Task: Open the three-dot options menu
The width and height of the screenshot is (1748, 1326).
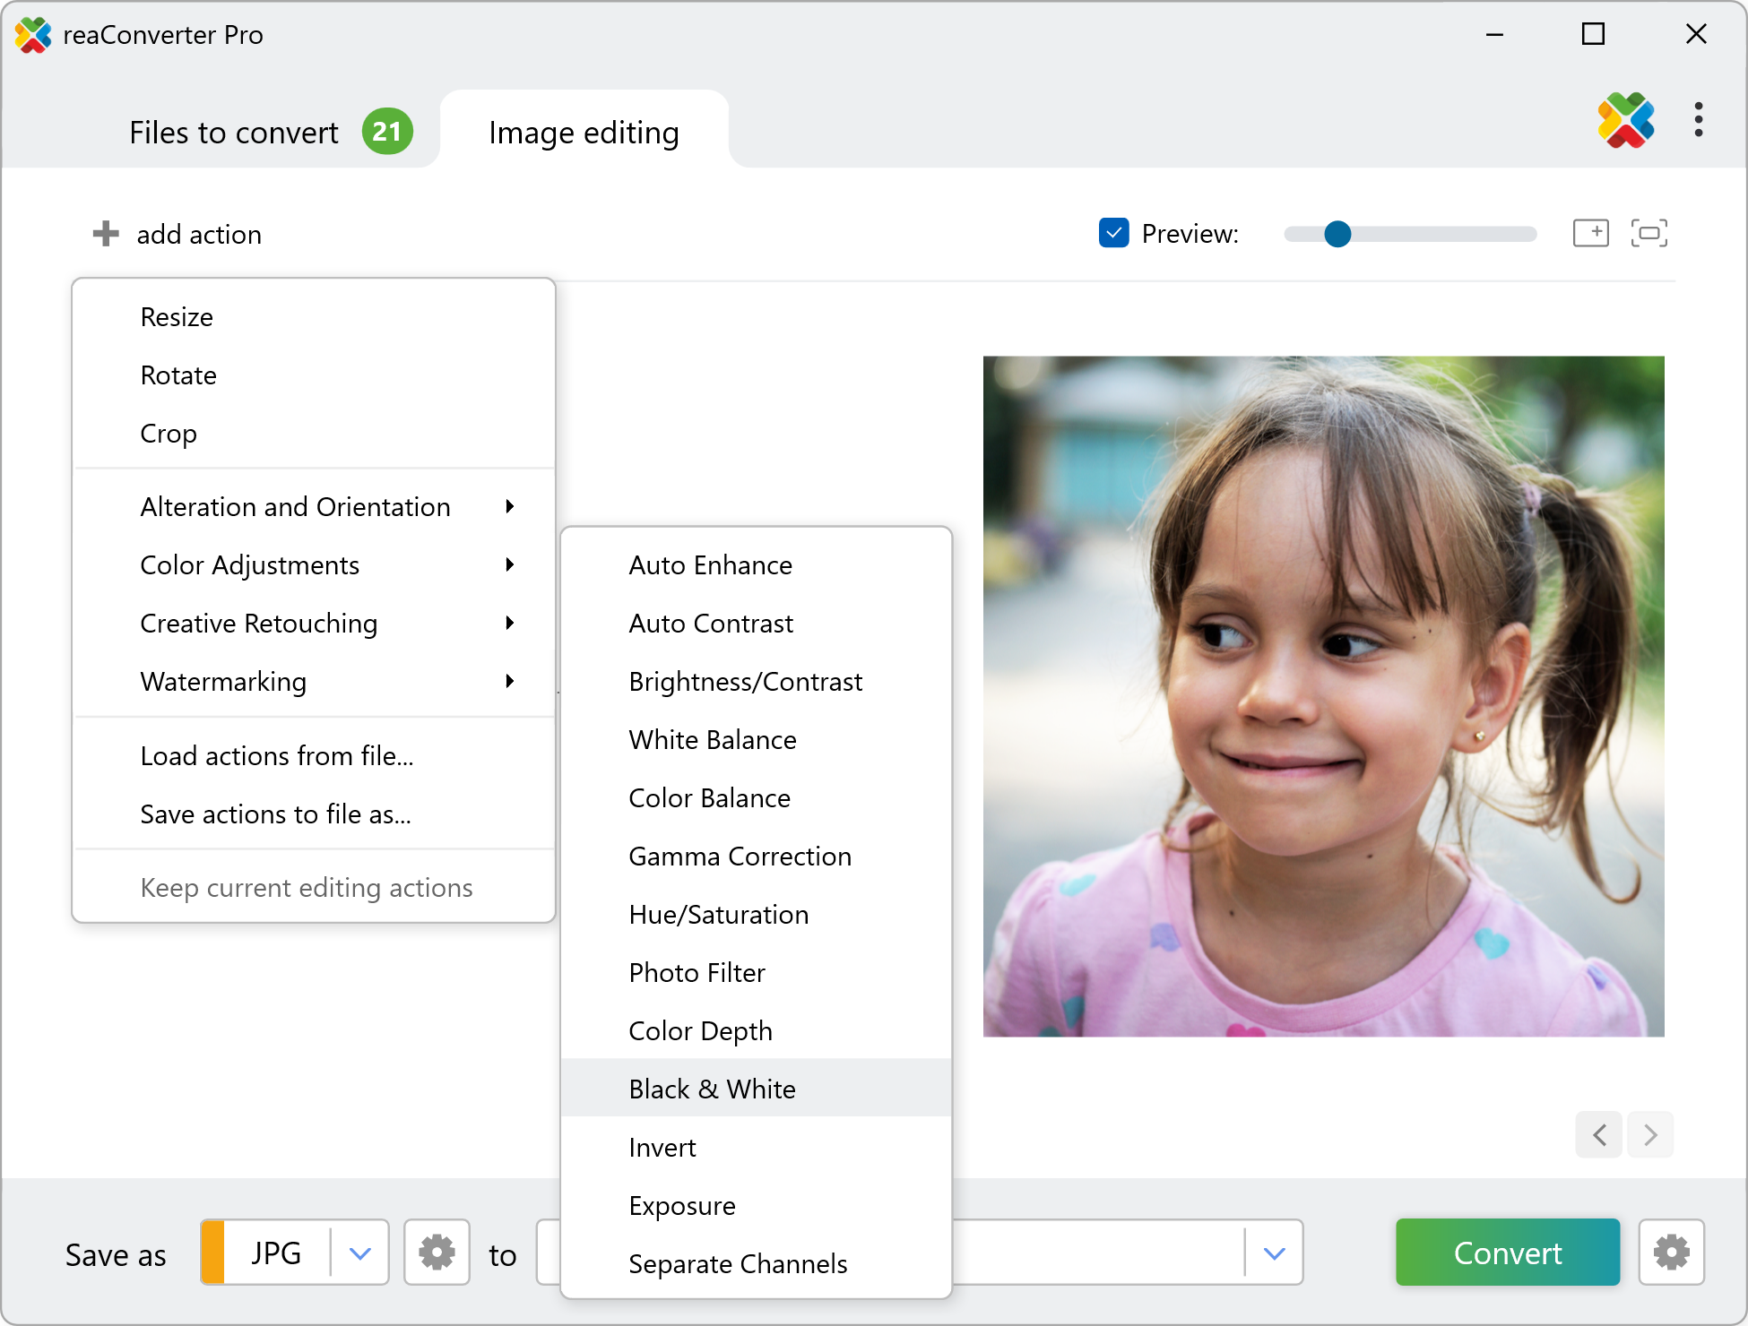Action: pos(1698,120)
